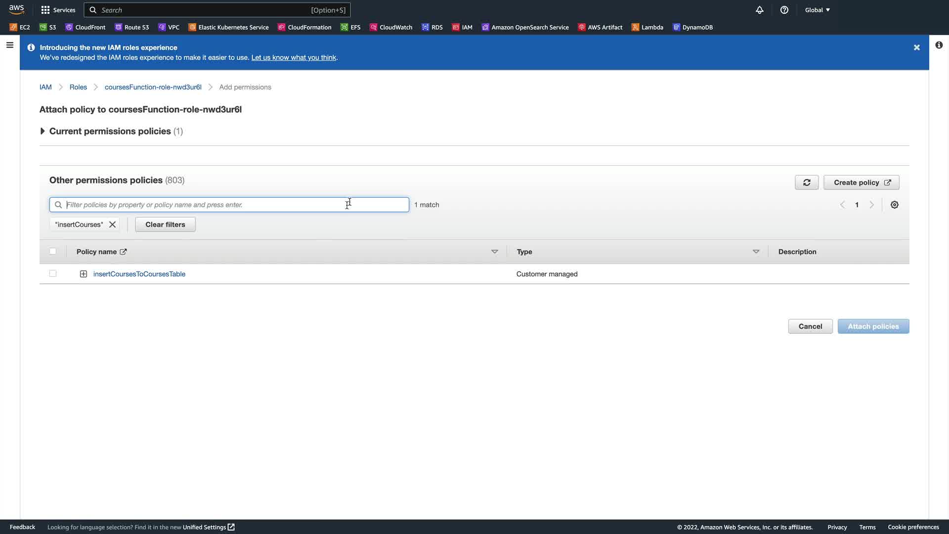Check the insertCoursesToCoursesTable policy checkbox
Screen dimensions: 949x534
53,273
